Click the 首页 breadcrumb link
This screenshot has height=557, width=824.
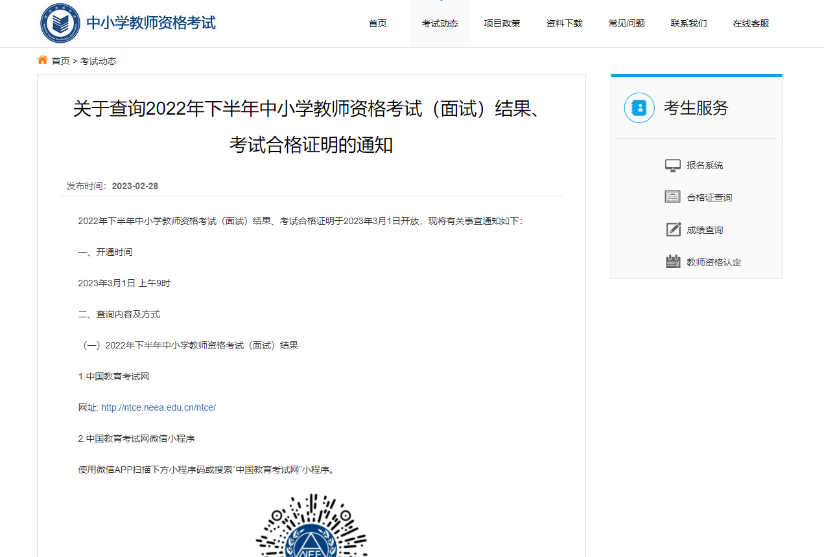point(60,61)
